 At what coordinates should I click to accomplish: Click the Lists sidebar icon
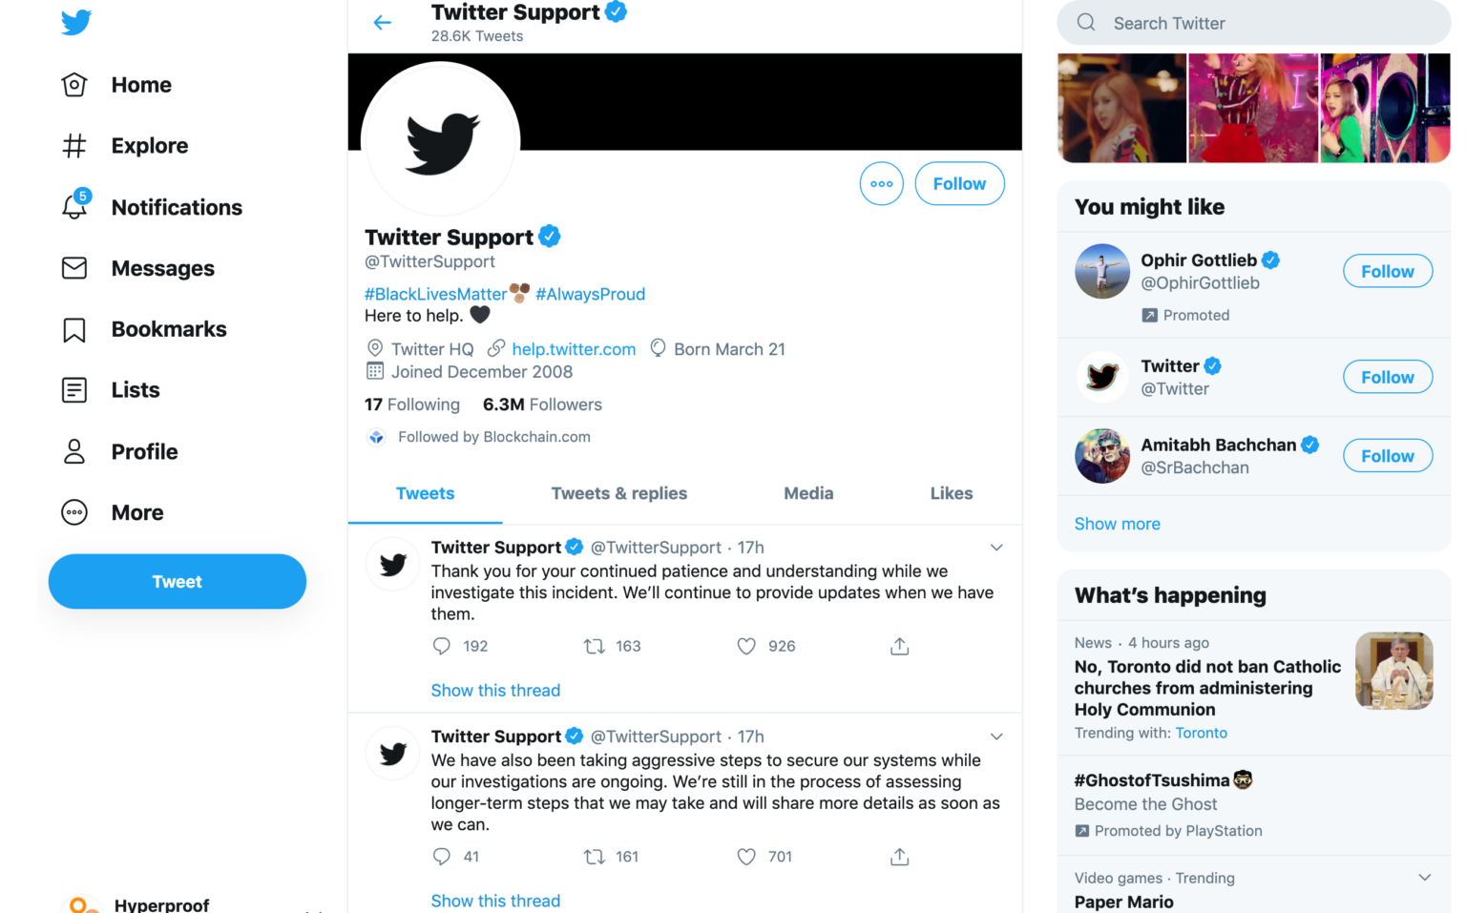[73, 390]
